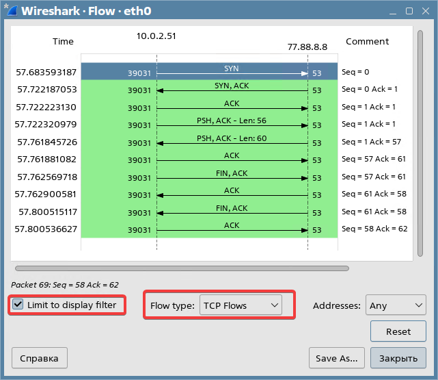Uncheck Limit to display filter checkbox
Image resolution: width=438 pixels, height=380 pixels.
(x=18, y=304)
